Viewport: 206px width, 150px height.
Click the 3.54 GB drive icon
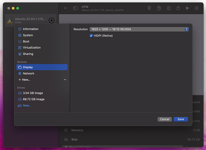(x=20, y=93)
